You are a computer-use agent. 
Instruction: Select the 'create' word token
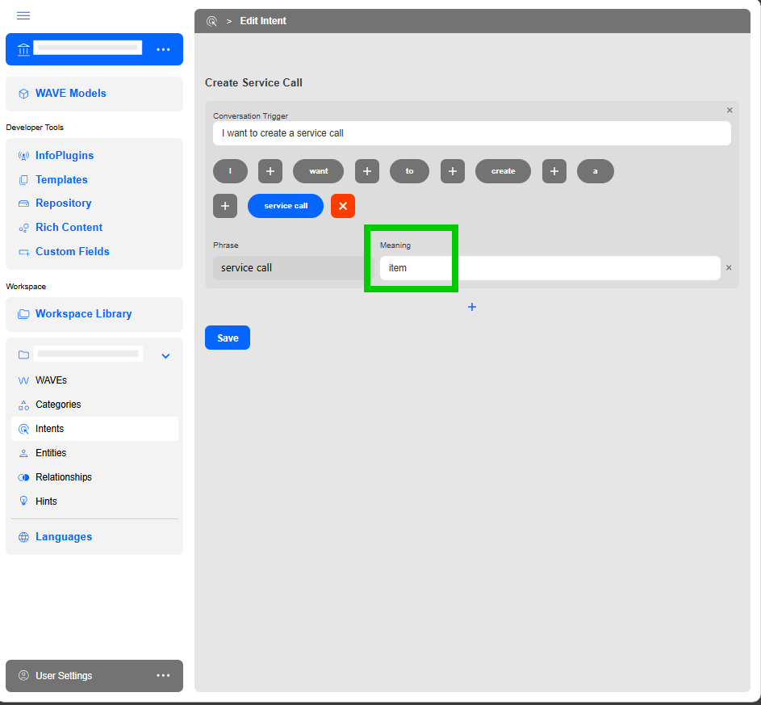503,171
